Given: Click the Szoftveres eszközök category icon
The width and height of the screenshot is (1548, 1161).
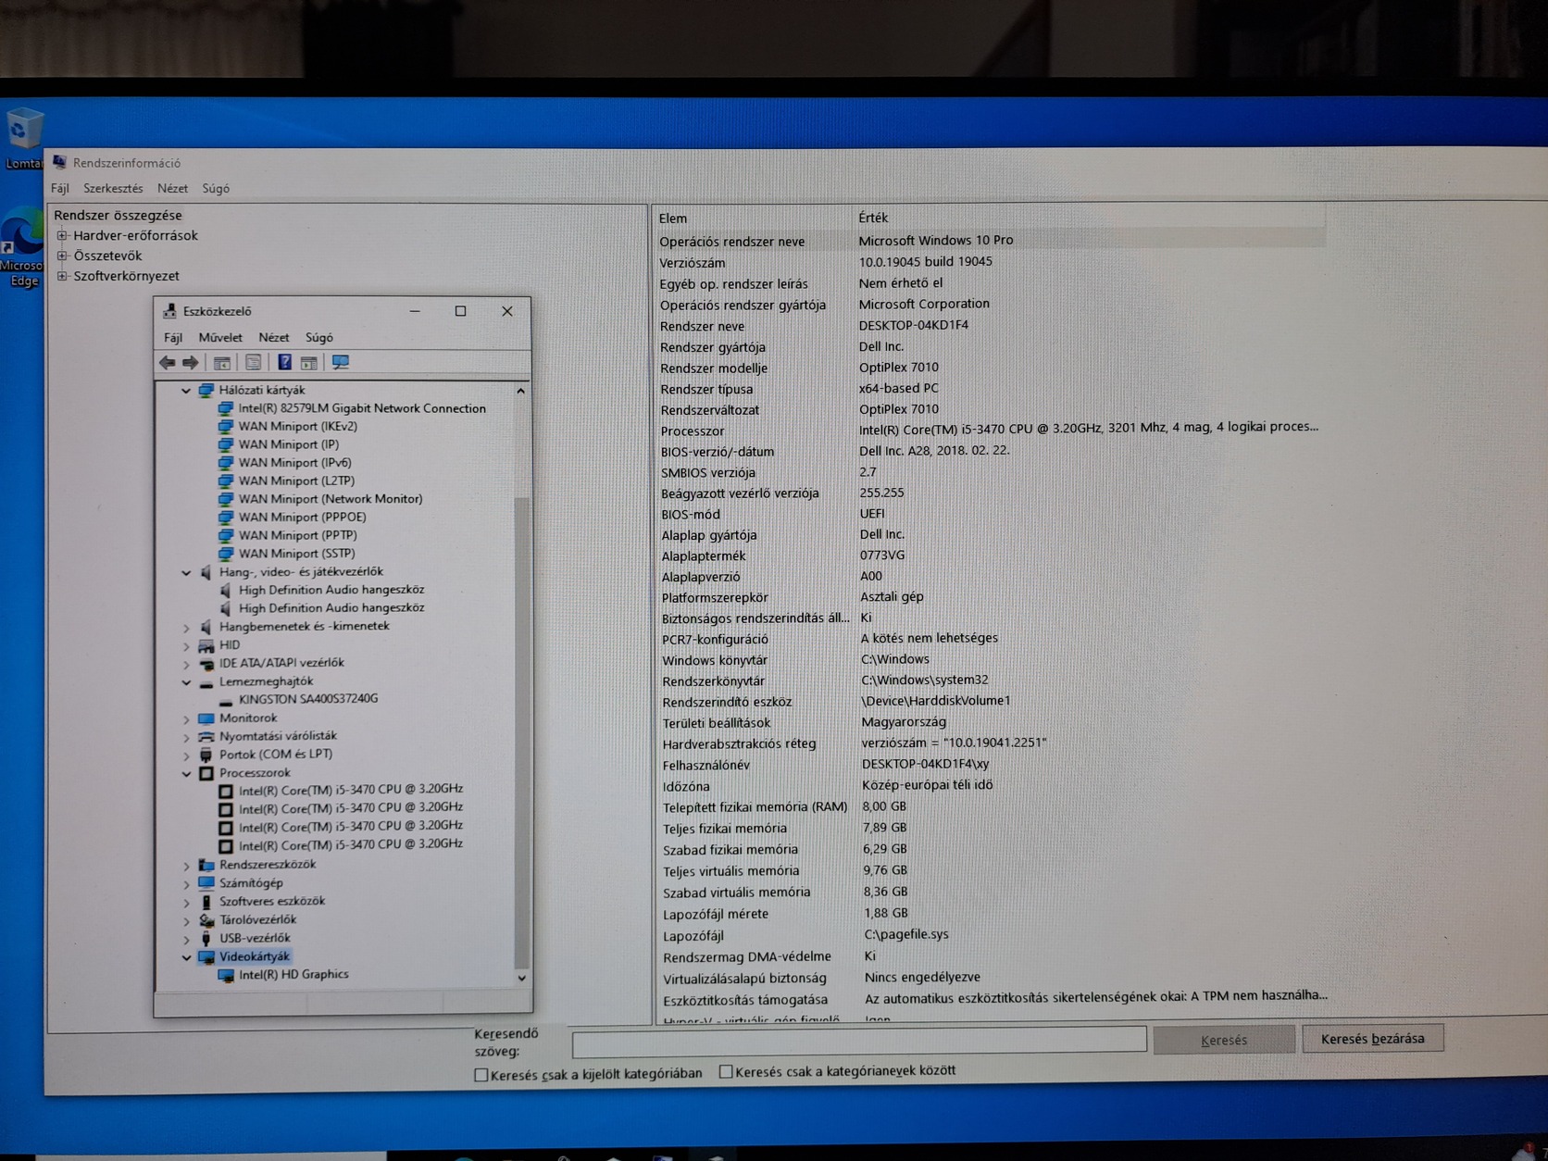Looking at the screenshot, I should 206,902.
